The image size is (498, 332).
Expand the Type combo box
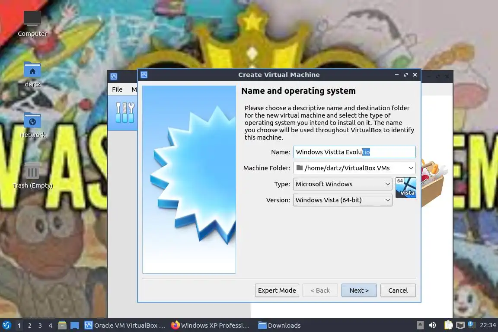coord(342,184)
